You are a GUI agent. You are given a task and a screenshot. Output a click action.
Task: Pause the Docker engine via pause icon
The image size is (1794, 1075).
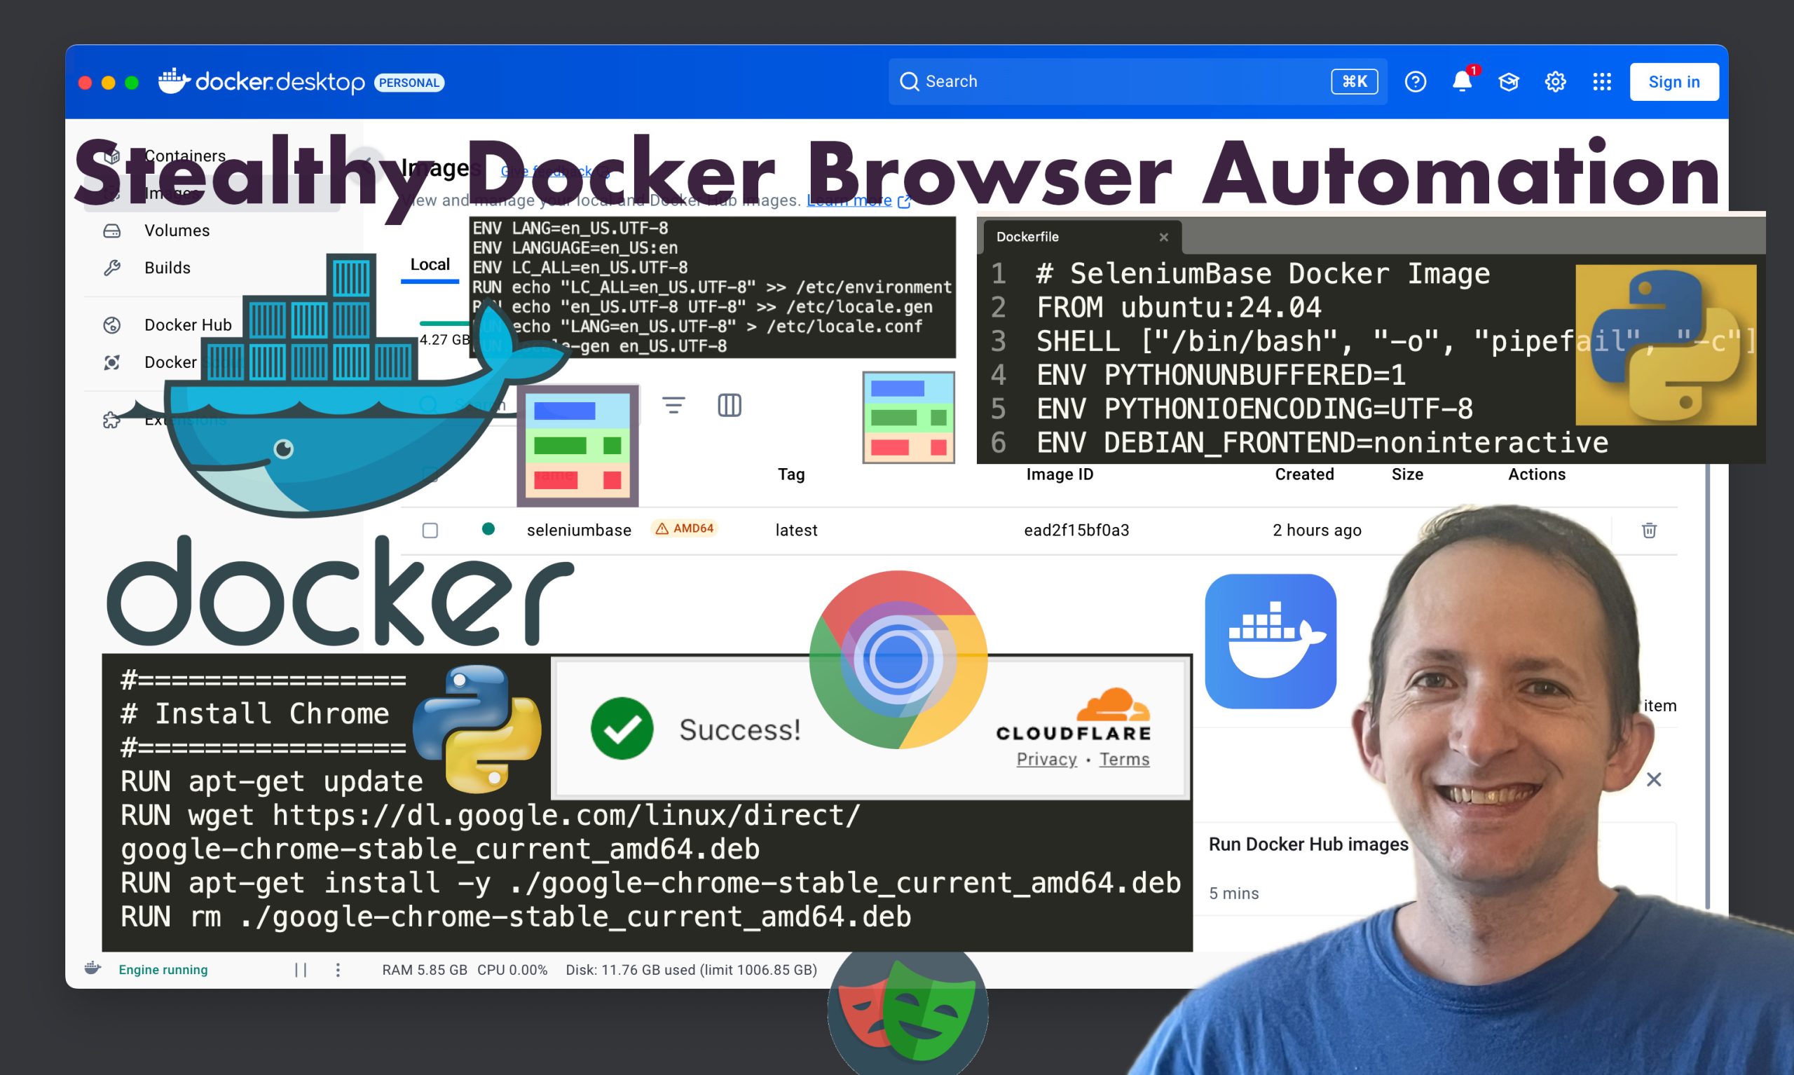[301, 970]
